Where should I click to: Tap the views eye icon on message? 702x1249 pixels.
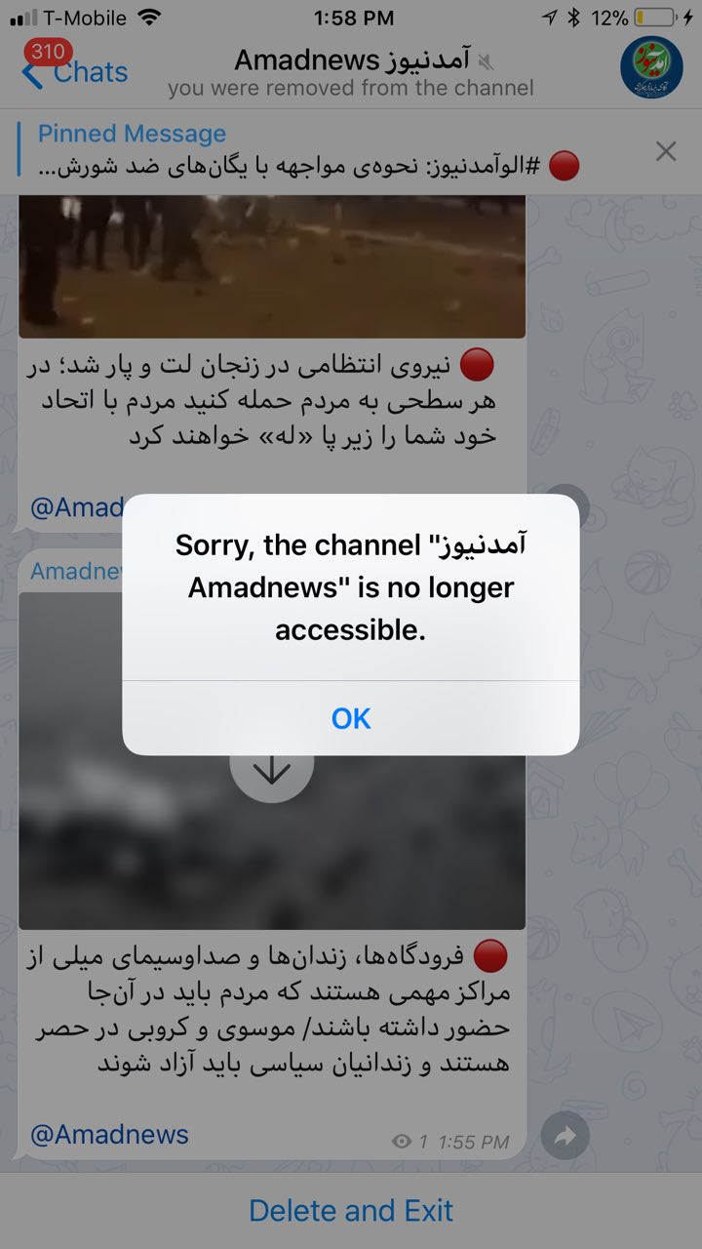pyautogui.click(x=402, y=1141)
